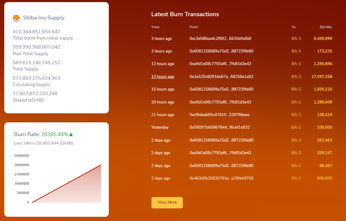
Task: Click the 100,000 SHIB burn amount
Action: (324, 127)
